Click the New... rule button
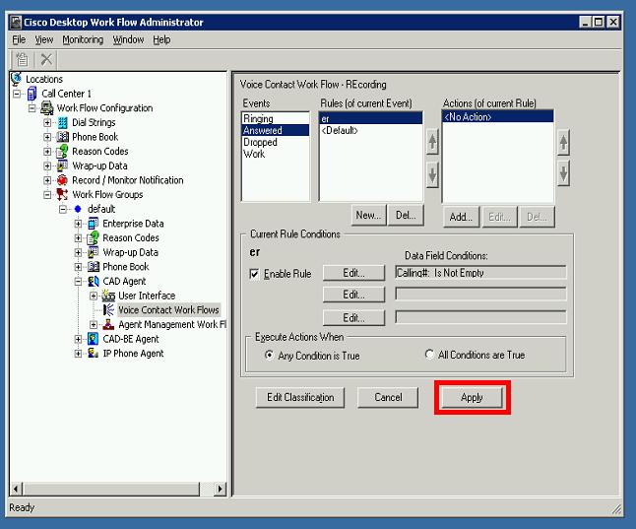Image resolution: width=636 pixels, height=529 pixels. 368,215
